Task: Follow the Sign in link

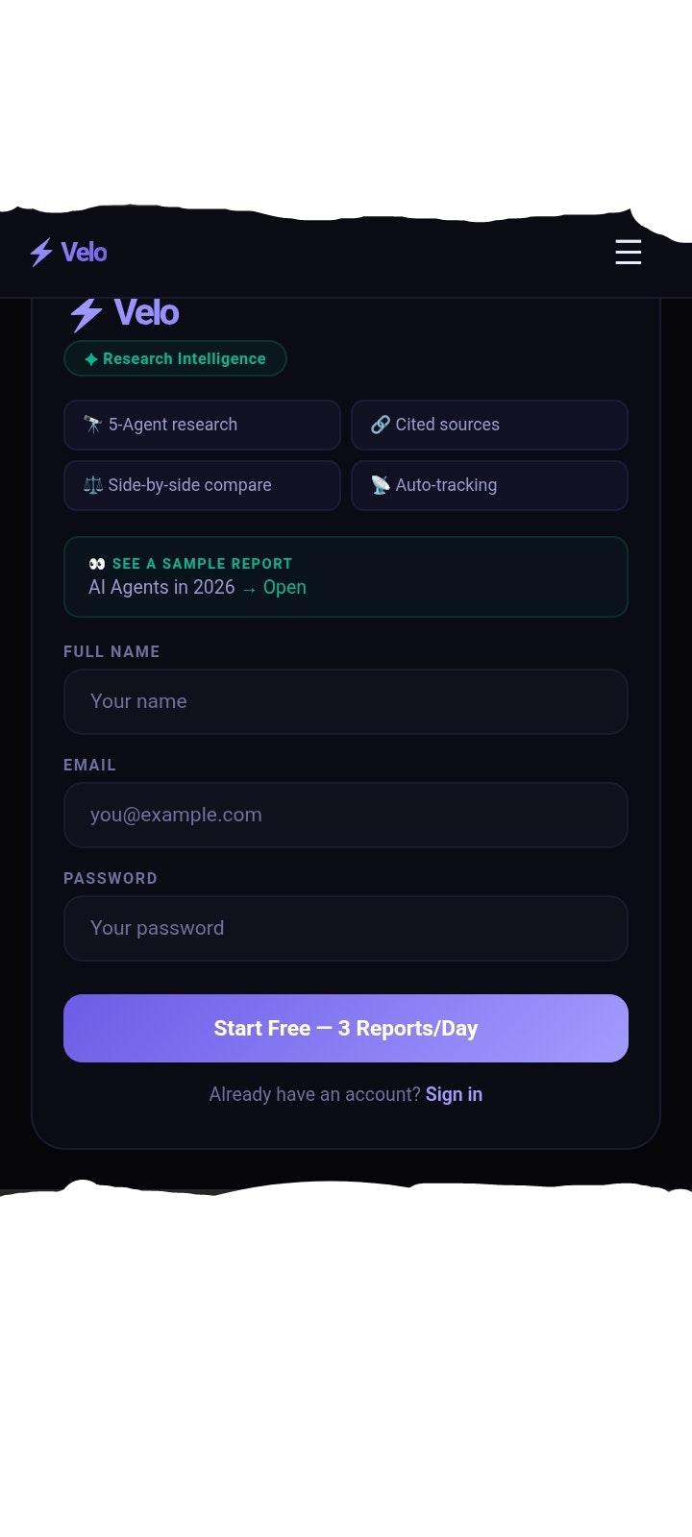Action: pyautogui.click(x=454, y=1094)
